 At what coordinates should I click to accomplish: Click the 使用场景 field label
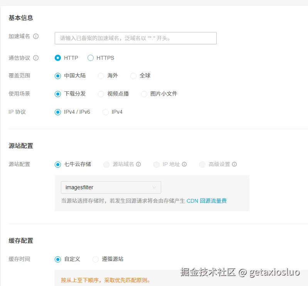pos(19,94)
